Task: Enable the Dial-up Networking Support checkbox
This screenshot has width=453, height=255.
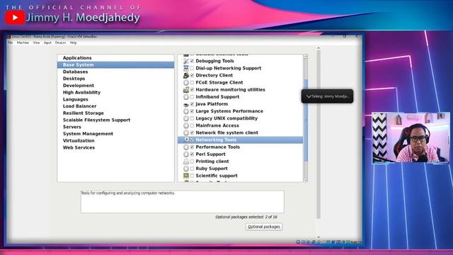Action: click(192, 68)
